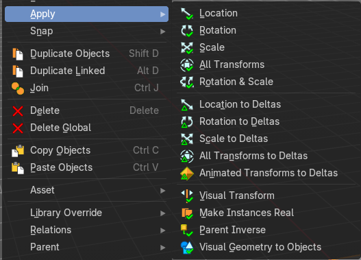Click the Scale to Deltas icon
The width and height of the screenshot is (361, 260).
[x=187, y=139]
